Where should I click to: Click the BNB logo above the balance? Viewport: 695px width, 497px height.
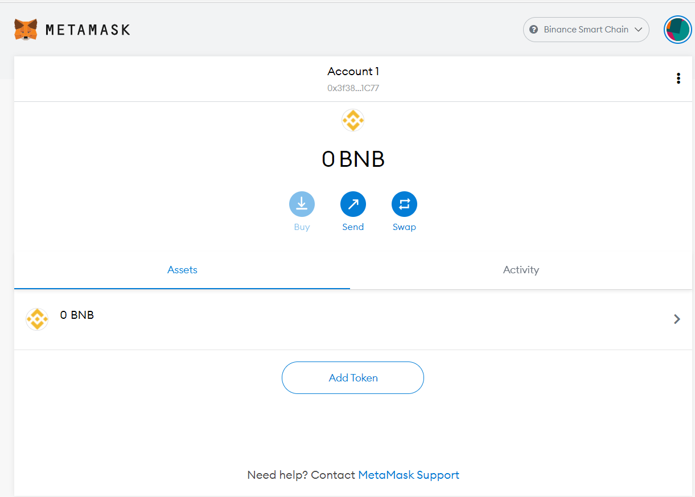353,120
